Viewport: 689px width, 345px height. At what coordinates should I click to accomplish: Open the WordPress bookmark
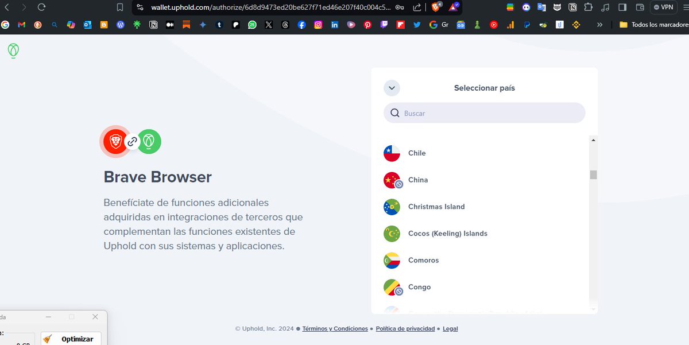(x=121, y=25)
